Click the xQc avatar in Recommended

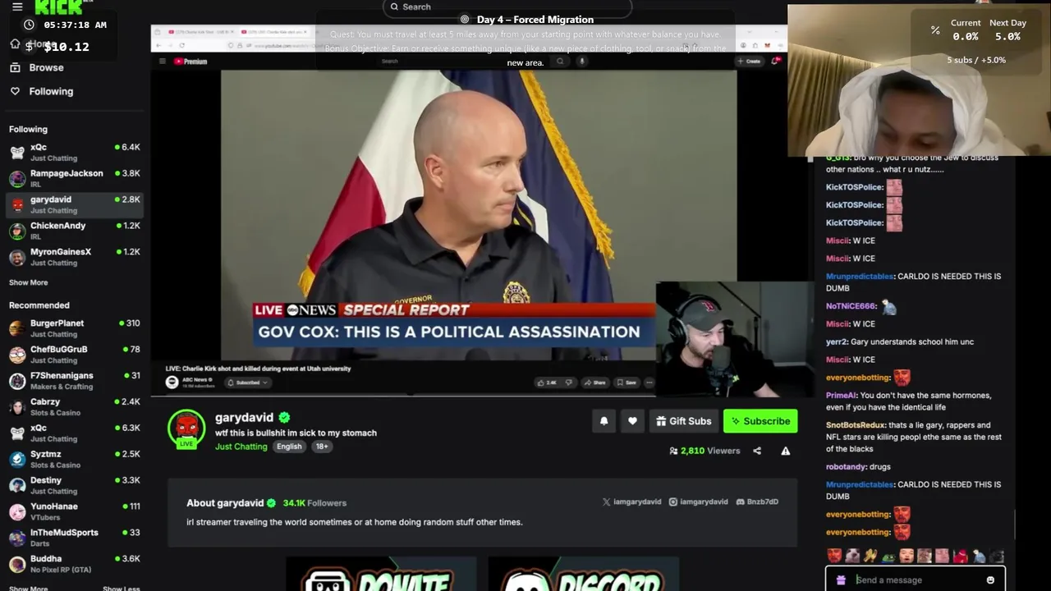pos(17,433)
